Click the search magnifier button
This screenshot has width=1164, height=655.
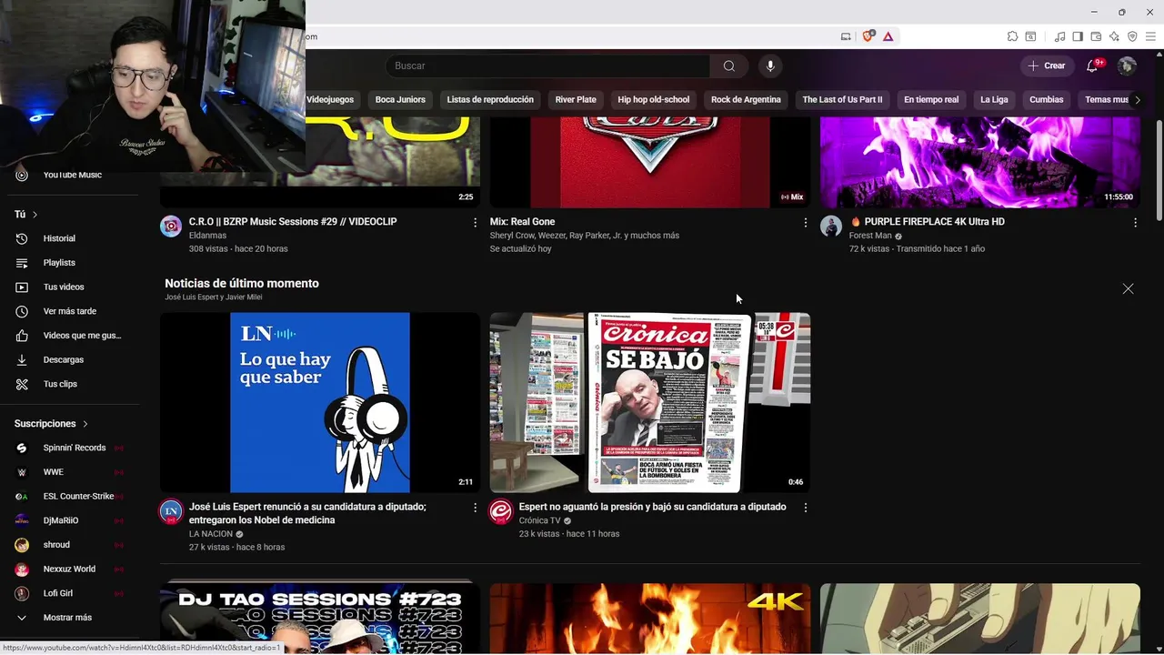point(728,65)
